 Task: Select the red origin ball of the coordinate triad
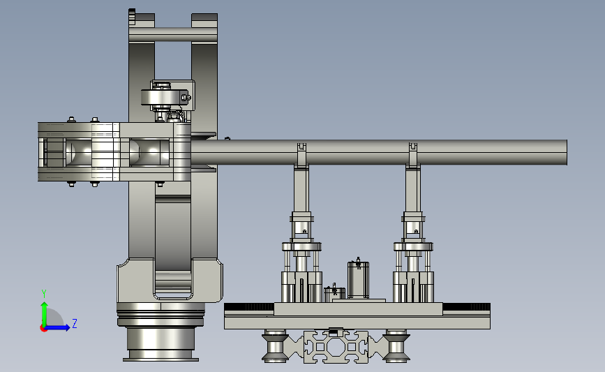tap(43, 329)
